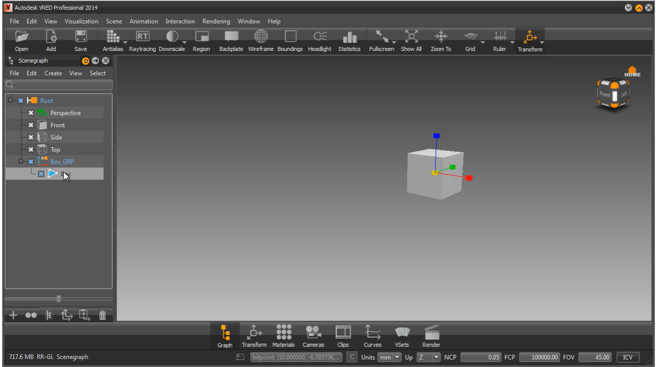Open the Grid dropdown arrow
656x367 pixels.
(x=482, y=42)
